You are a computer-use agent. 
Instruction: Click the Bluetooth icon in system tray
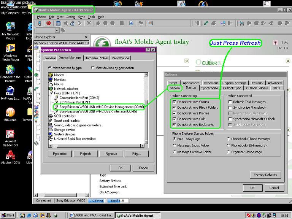[x=259, y=216]
